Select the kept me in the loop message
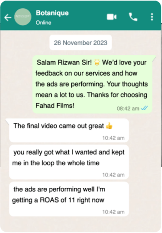This screenshot has height=233, width=162. (x=69, y=162)
